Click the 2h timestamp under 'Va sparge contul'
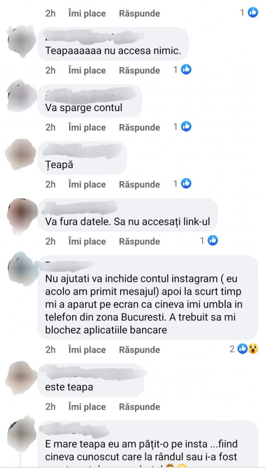The height and width of the screenshot is (468, 266). tap(50, 128)
